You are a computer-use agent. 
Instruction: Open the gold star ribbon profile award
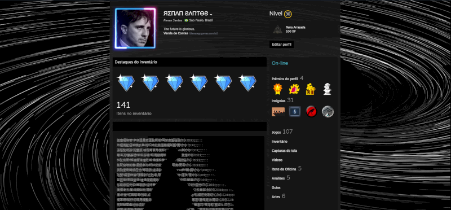pos(278,89)
